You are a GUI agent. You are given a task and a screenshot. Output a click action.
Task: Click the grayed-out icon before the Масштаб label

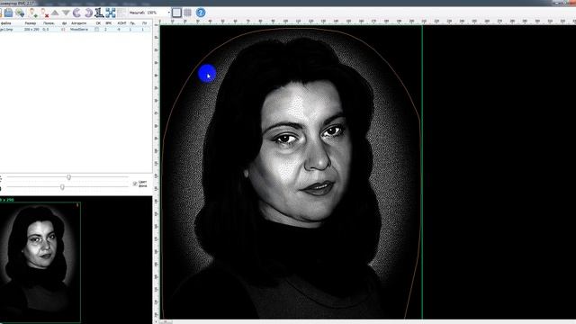tap(121, 13)
